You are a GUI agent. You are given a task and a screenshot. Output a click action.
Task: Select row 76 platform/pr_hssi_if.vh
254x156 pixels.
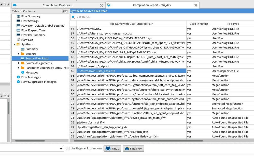pyautogui.click(x=131, y=123)
